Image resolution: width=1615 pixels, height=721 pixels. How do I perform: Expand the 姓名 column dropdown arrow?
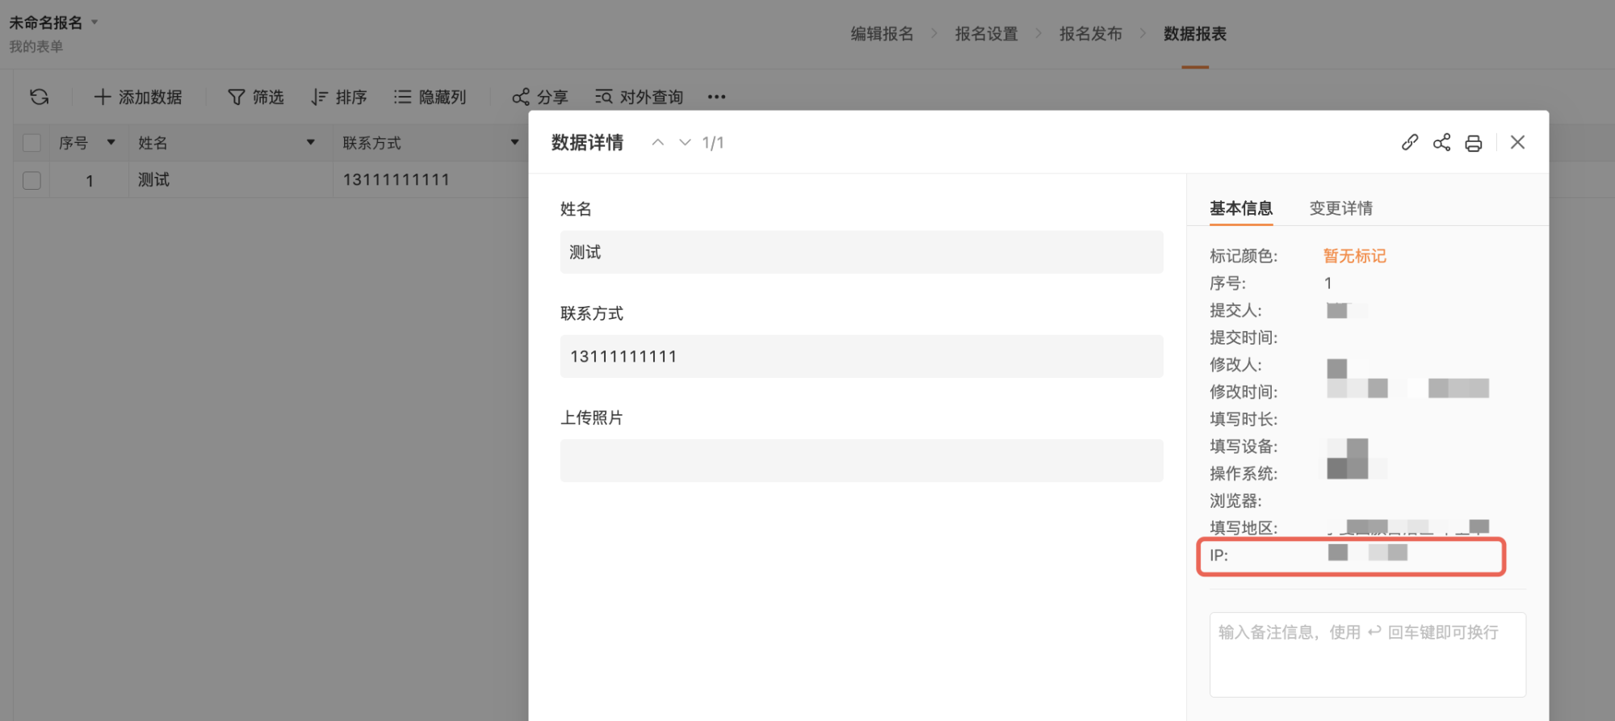point(310,143)
